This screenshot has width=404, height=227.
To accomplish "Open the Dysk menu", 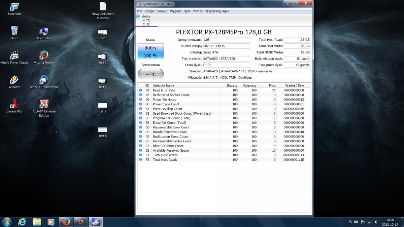I will 187,11.
